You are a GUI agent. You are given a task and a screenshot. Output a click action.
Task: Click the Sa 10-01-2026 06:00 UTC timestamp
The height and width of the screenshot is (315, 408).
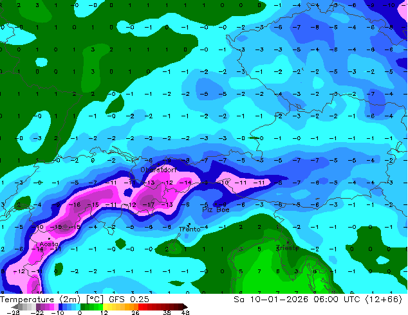click(297, 300)
